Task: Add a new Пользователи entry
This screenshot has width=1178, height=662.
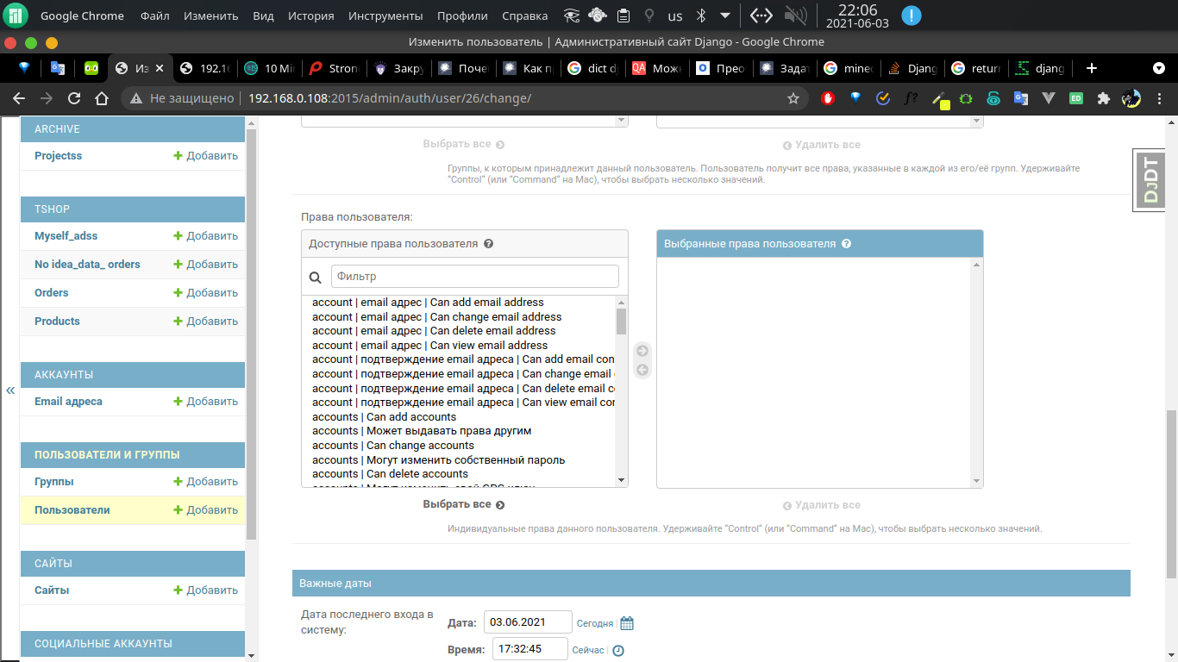Action: click(205, 510)
